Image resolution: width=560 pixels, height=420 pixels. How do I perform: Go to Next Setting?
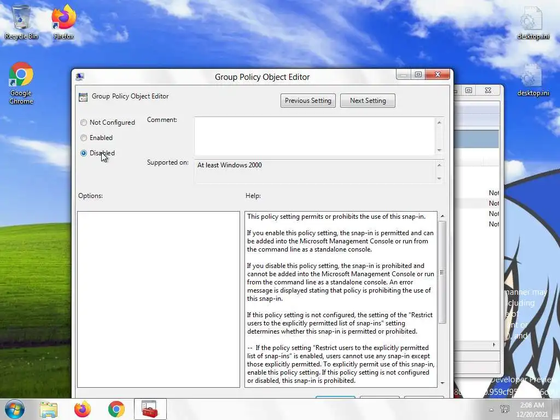click(367, 101)
